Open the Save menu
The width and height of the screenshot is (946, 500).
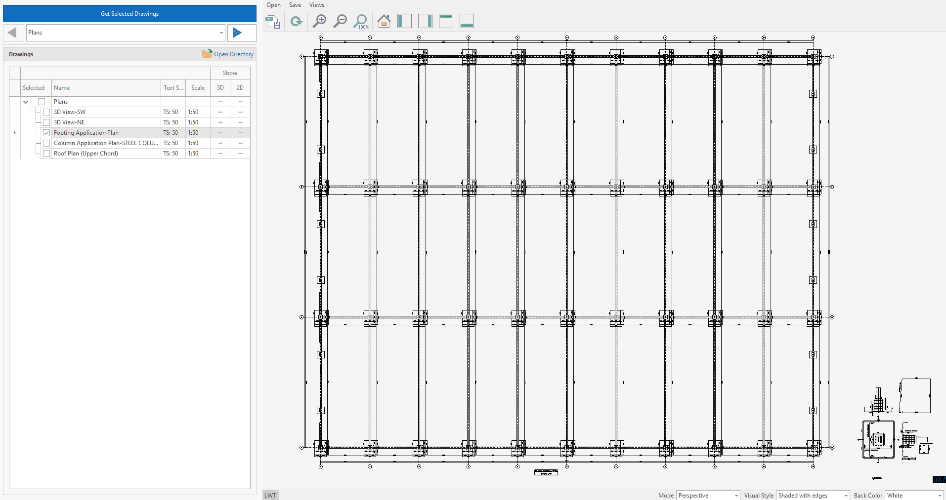[x=295, y=5]
